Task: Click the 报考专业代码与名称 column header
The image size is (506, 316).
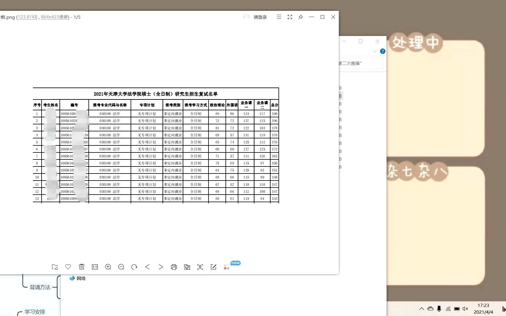Action: (110, 105)
